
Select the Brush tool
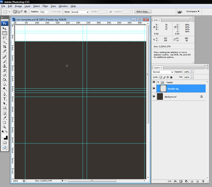click(5, 61)
